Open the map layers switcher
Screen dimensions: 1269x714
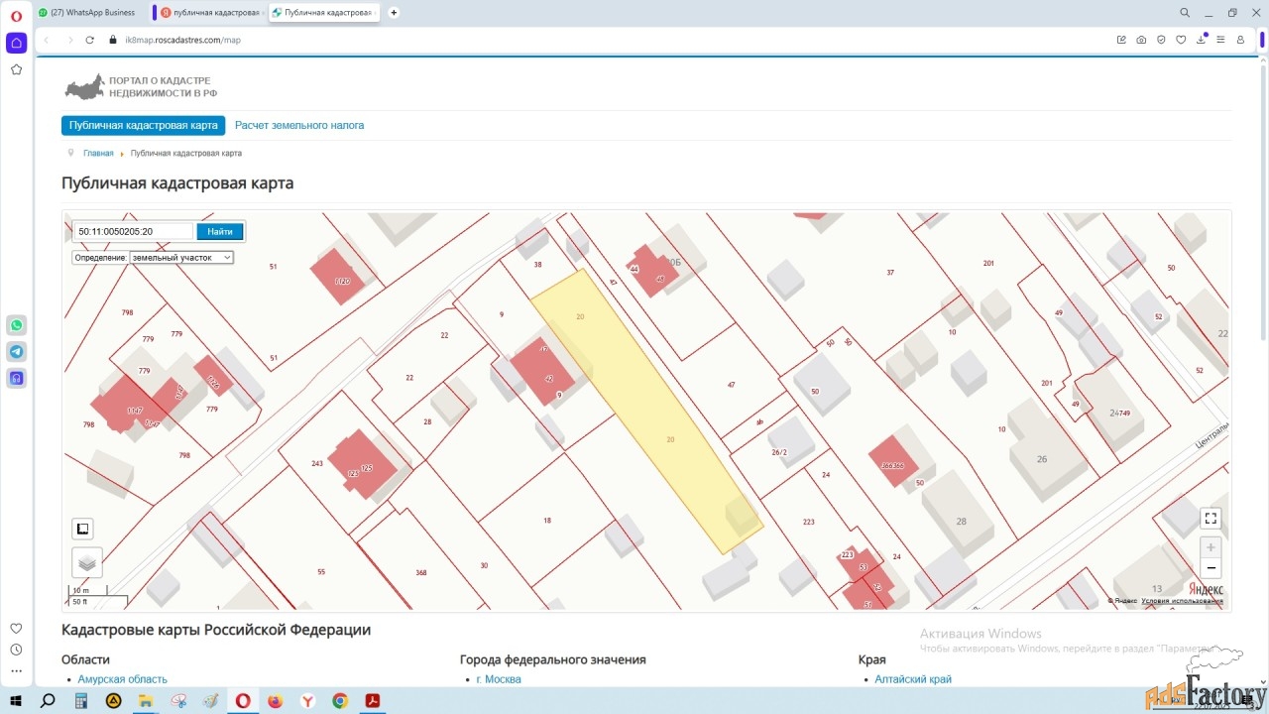pyautogui.click(x=87, y=562)
